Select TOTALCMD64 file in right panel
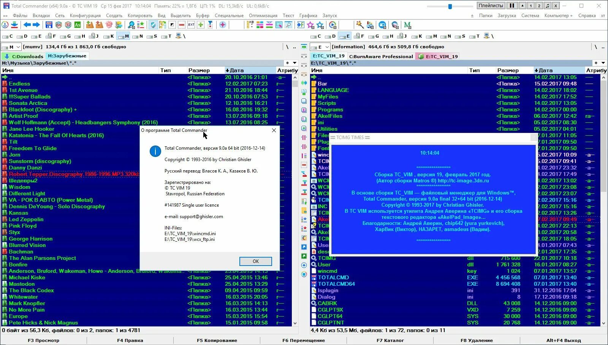Image resolution: width=608 pixels, height=345 pixels. pos(336,284)
